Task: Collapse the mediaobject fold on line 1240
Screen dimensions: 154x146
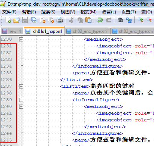Action: tap(21, 106)
